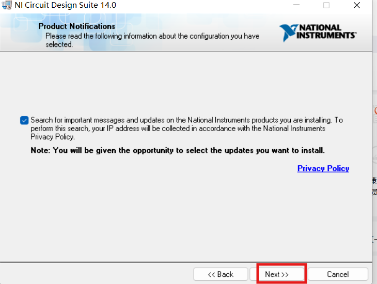Click the 'Please read the following information' subtitle
377x284 pixels.
[152, 40]
